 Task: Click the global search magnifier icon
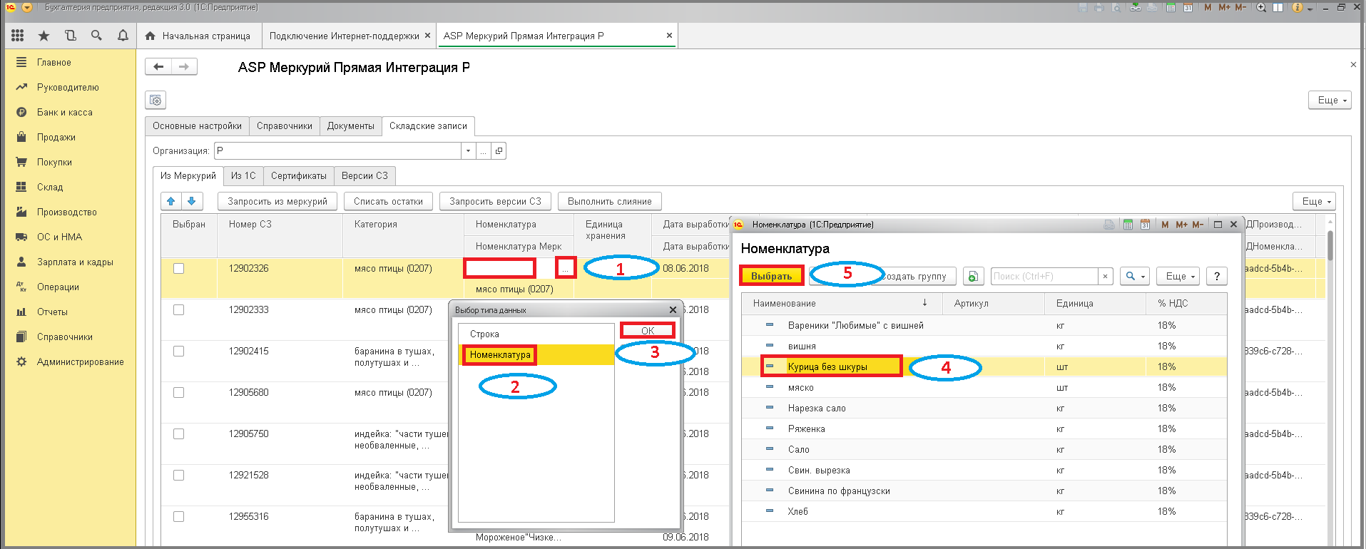pyautogui.click(x=96, y=35)
